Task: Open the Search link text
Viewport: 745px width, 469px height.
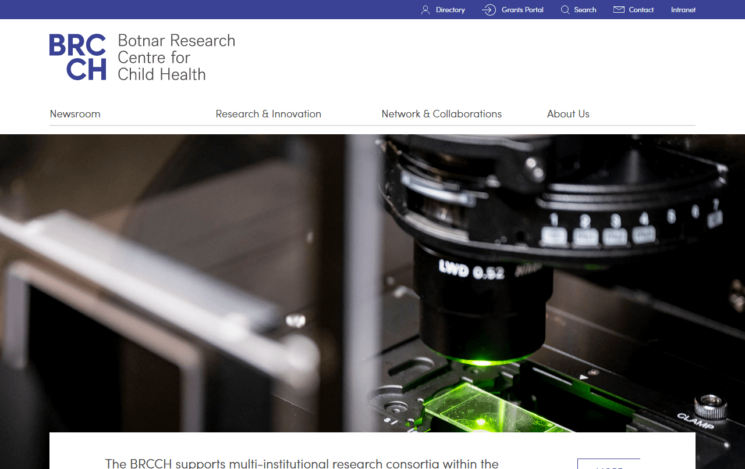Action: (585, 10)
